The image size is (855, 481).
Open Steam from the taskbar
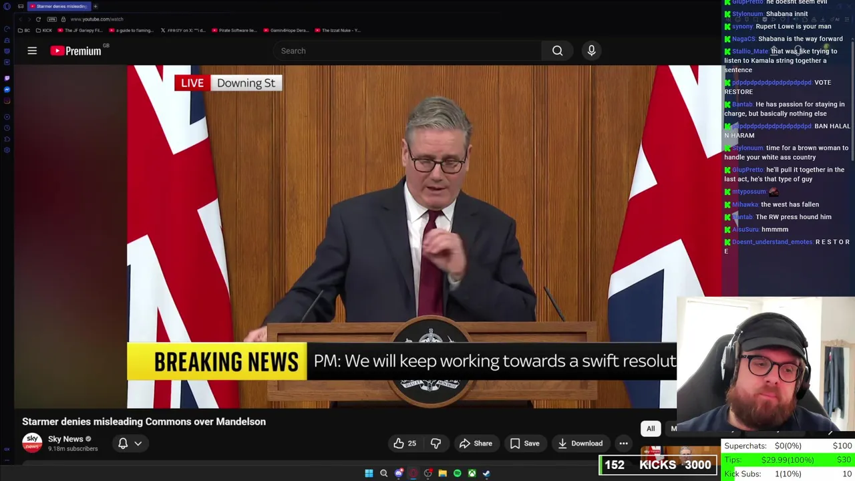[486, 474]
